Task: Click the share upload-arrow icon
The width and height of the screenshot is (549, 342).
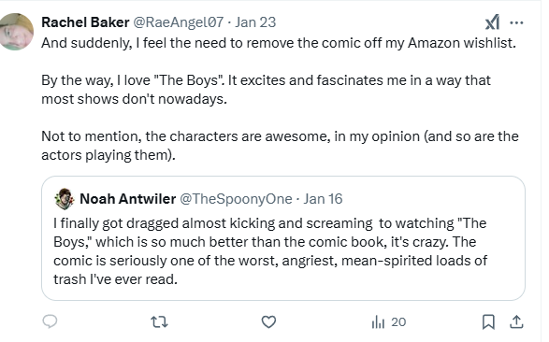Action: [x=516, y=321]
